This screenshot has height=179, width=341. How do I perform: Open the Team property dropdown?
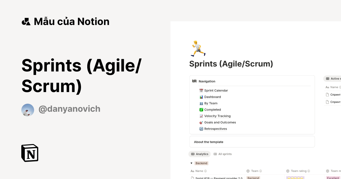click(x=255, y=171)
